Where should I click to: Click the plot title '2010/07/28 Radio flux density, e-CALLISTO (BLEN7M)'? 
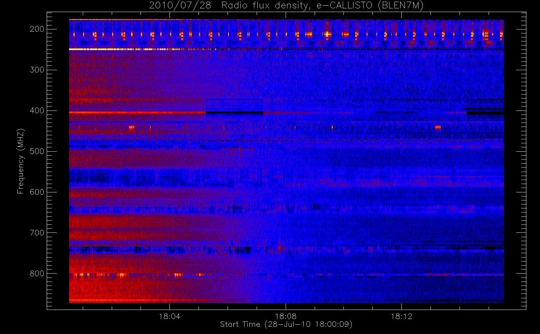(286, 5)
